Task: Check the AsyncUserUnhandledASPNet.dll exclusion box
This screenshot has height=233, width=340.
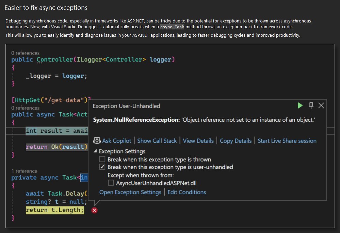Action: 111,183
